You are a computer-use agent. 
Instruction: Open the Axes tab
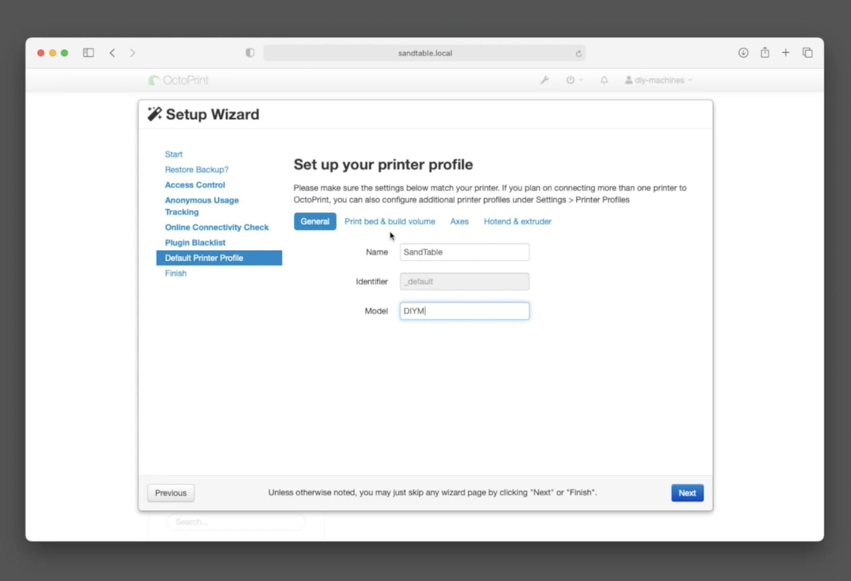point(459,221)
